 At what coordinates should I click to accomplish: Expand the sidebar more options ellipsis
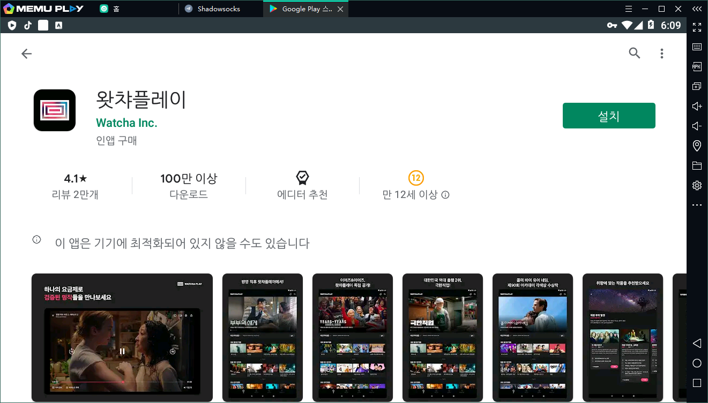click(697, 205)
